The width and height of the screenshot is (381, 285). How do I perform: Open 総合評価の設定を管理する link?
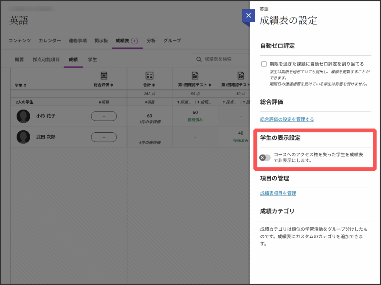tap(287, 119)
